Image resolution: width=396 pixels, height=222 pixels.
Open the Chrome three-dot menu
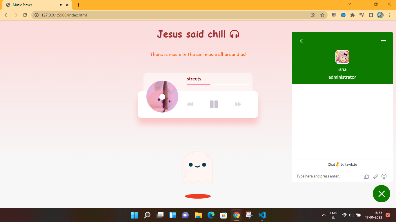(x=390, y=15)
